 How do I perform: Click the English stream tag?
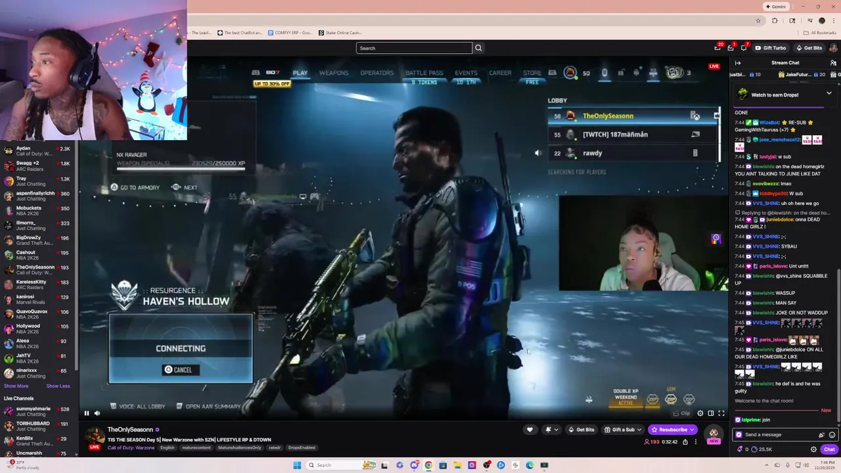pyautogui.click(x=168, y=448)
